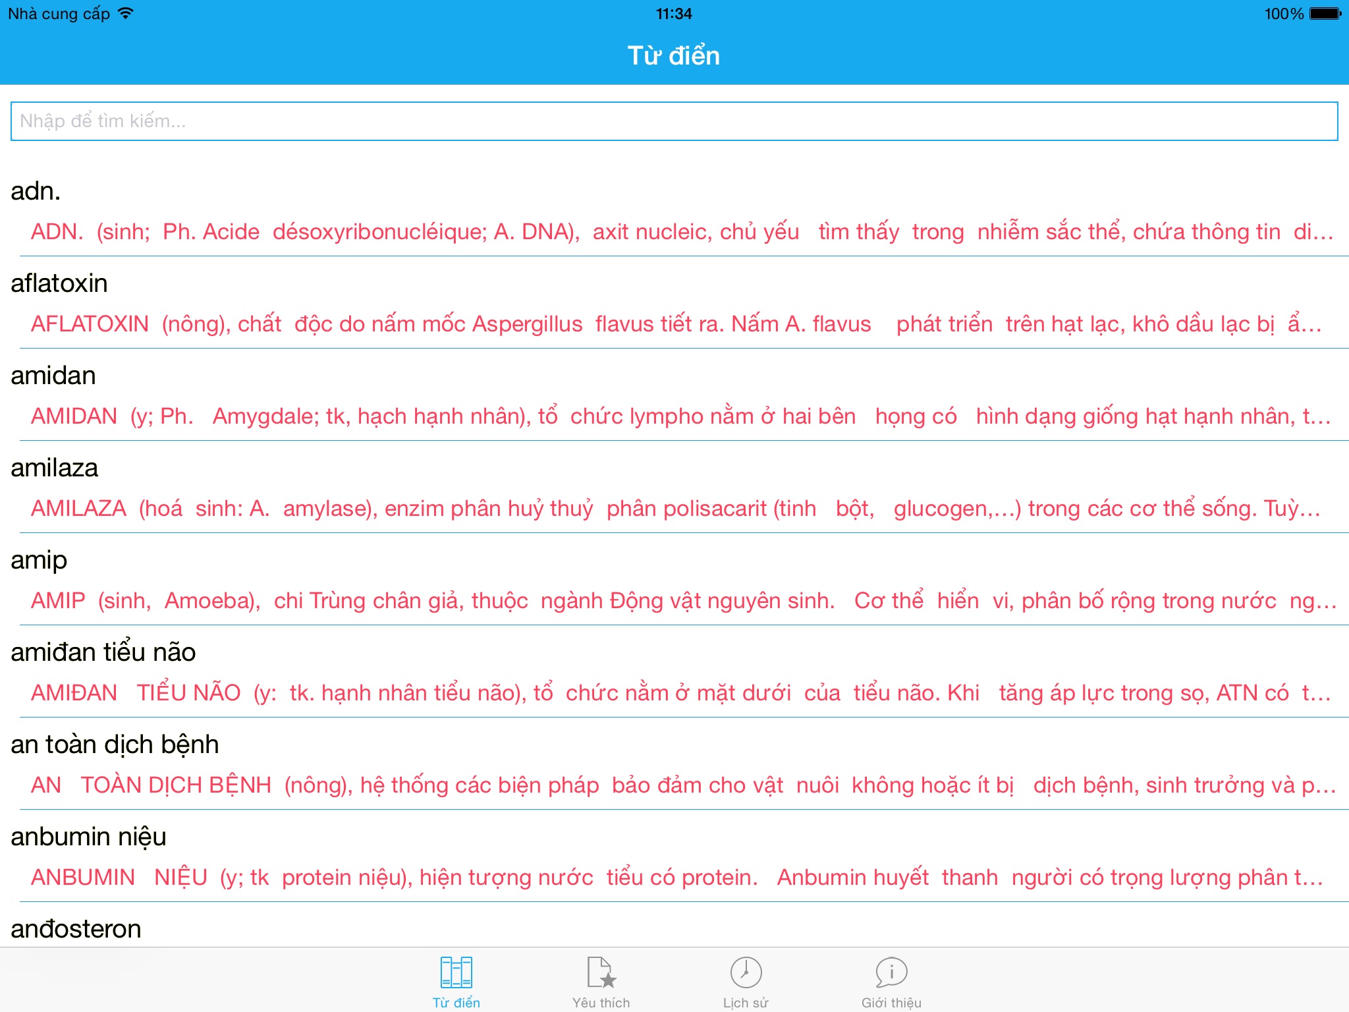
Task: Open the 'amip' dictionary entry
Action: coord(39,560)
